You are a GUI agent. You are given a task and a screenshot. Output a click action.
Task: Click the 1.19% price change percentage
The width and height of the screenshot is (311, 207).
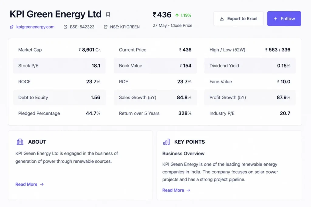tap(186, 15)
